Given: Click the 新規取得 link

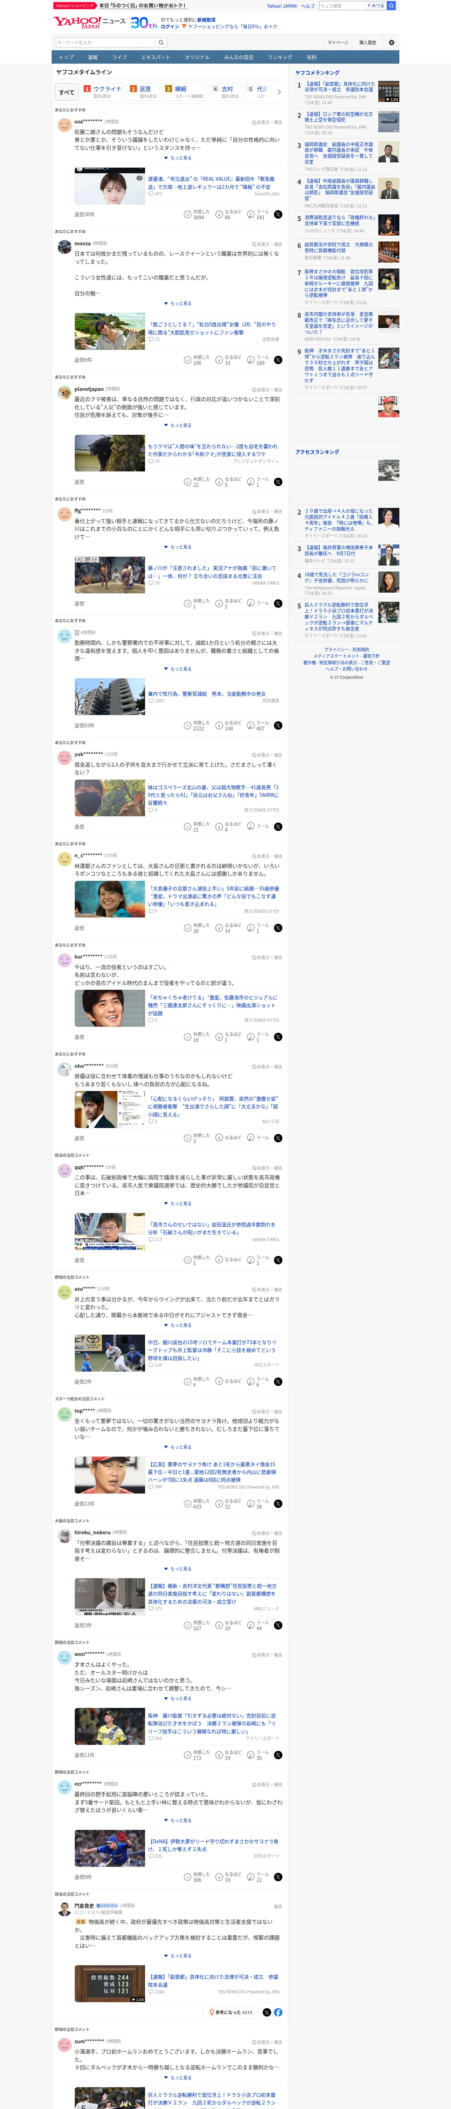Looking at the screenshot, I should pos(206,20).
